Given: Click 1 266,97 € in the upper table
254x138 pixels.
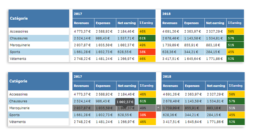Looking at the screenshot, I should [x=126, y=59].
